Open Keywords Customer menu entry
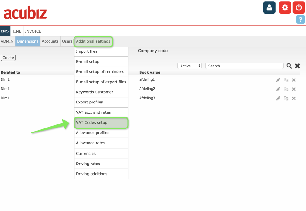 (x=101, y=92)
